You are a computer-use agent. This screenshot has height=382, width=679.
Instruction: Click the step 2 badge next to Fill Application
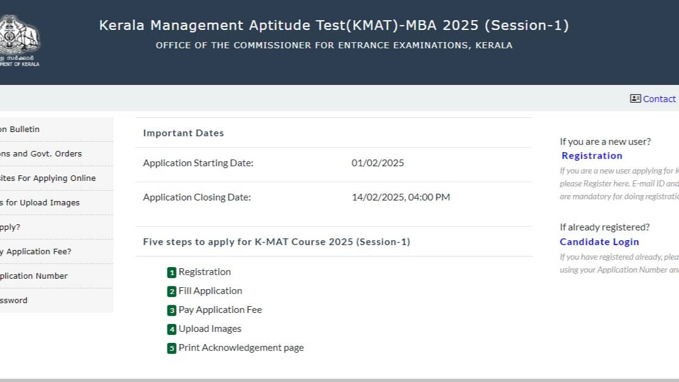click(x=171, y=291)
